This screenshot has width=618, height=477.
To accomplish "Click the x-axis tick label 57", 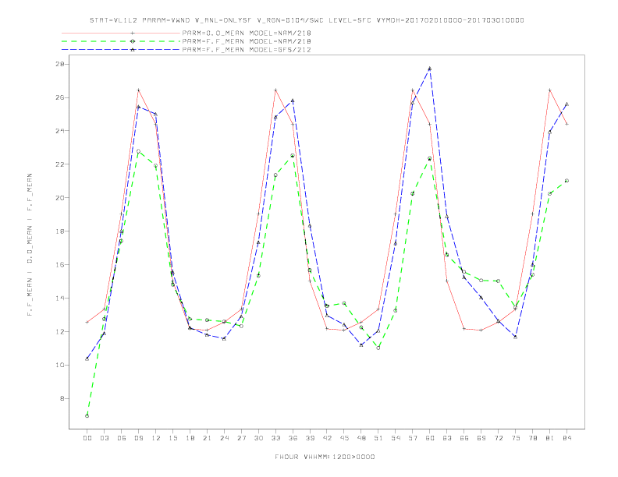I will 413,438.
